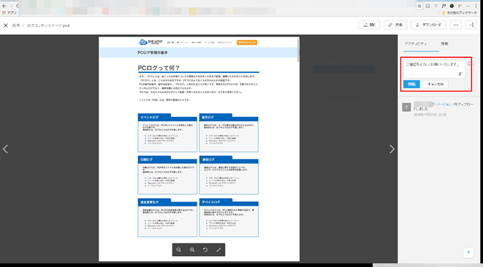Image resolution: width=483 pixels, height=267 pixels.
Task: Click the blue post comment button
Action: point(411,84)
